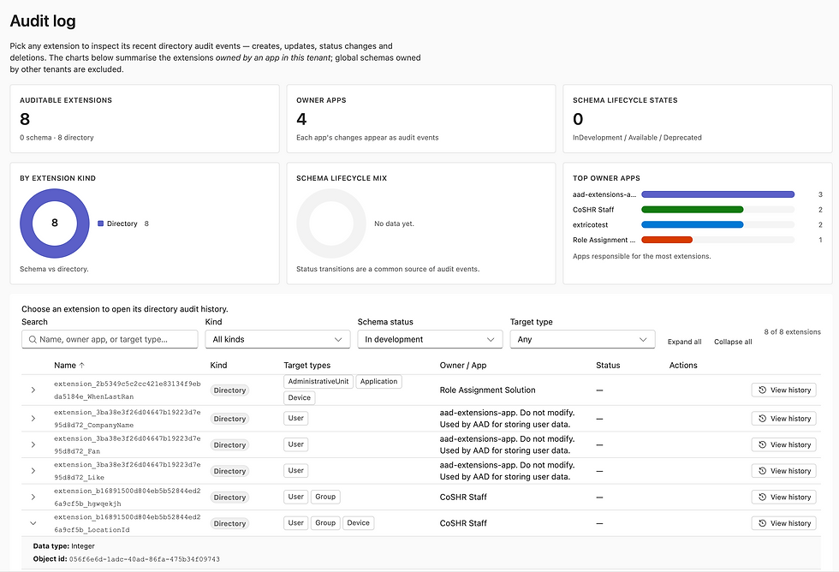Click Data type: Integer detail
This screenshot has width=839, height=572.
63,546
